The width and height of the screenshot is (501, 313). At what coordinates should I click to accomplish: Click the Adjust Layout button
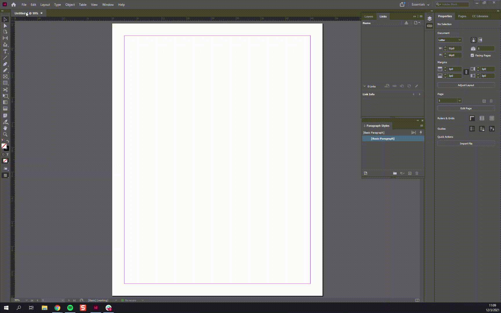(x=466, y=85)
